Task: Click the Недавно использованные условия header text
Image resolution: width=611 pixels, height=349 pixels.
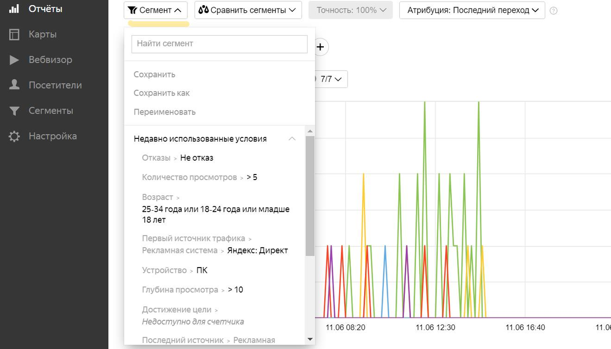Action: coord(200,139)
